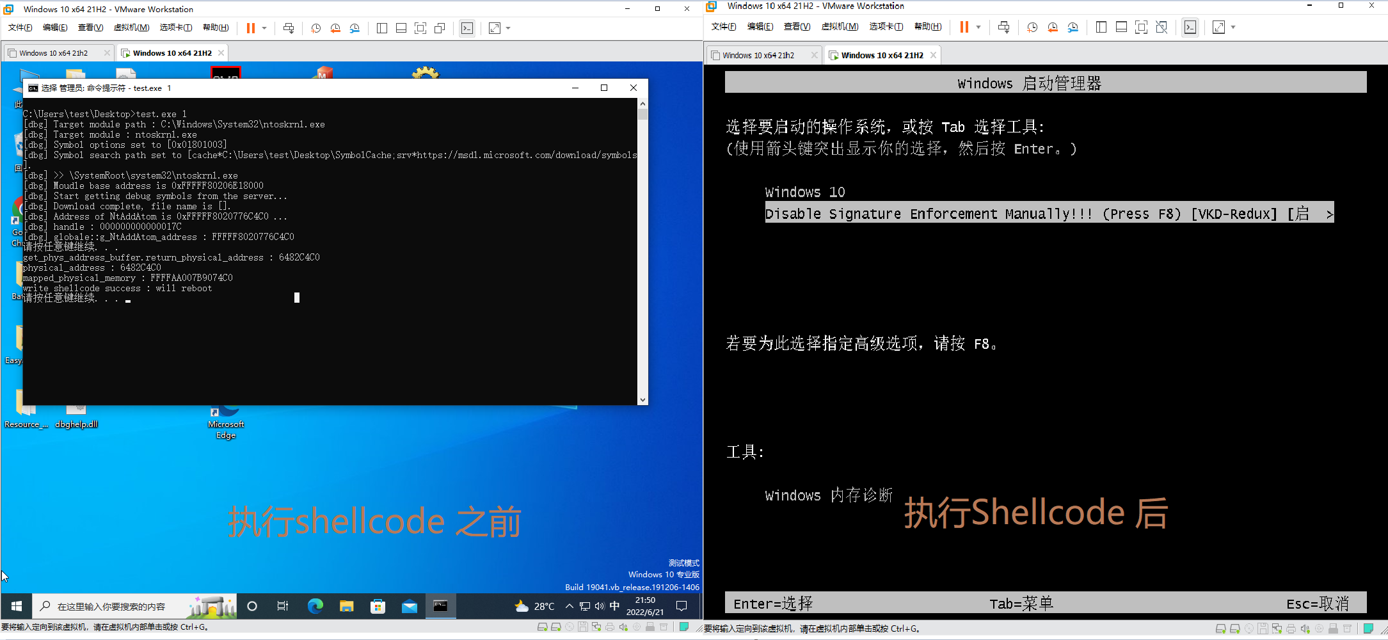Click the command prompt vertical scrollbar down arrow
This screenshot has width=1388, height=640.
click(642, 400)
